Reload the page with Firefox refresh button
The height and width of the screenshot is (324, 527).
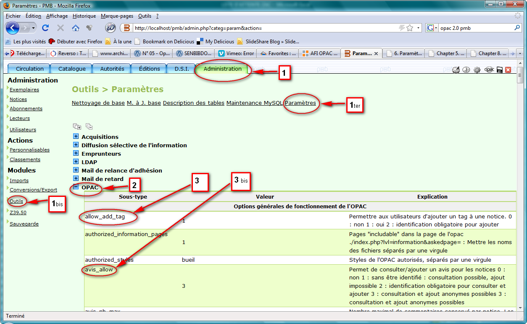click(45, 28)
